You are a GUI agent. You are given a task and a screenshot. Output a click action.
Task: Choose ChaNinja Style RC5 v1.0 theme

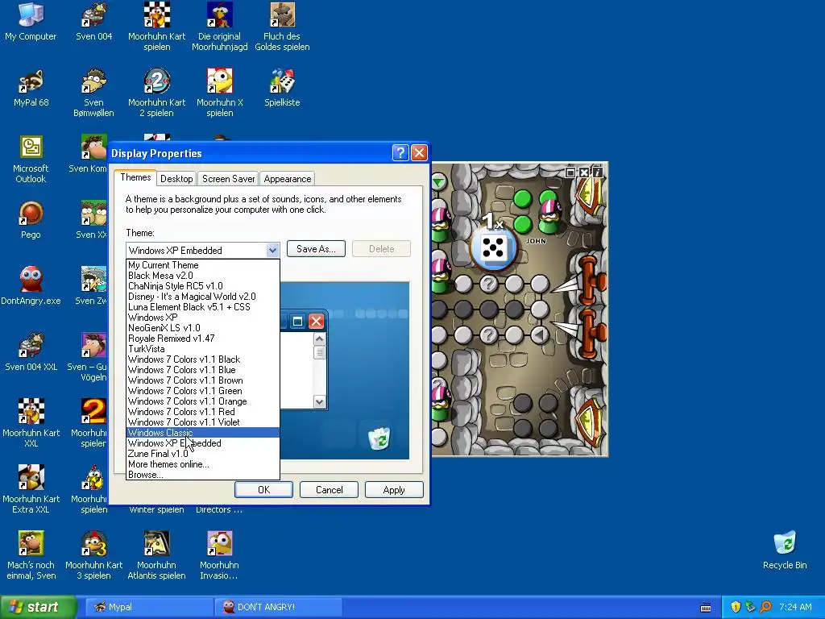[x=203, y=286]
